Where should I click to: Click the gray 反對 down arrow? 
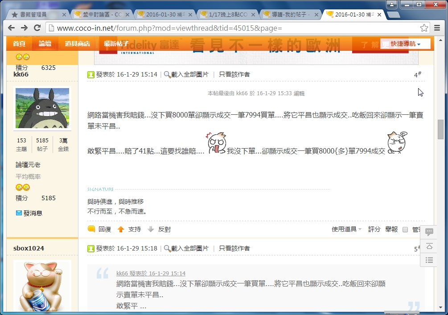coord(151,229)
